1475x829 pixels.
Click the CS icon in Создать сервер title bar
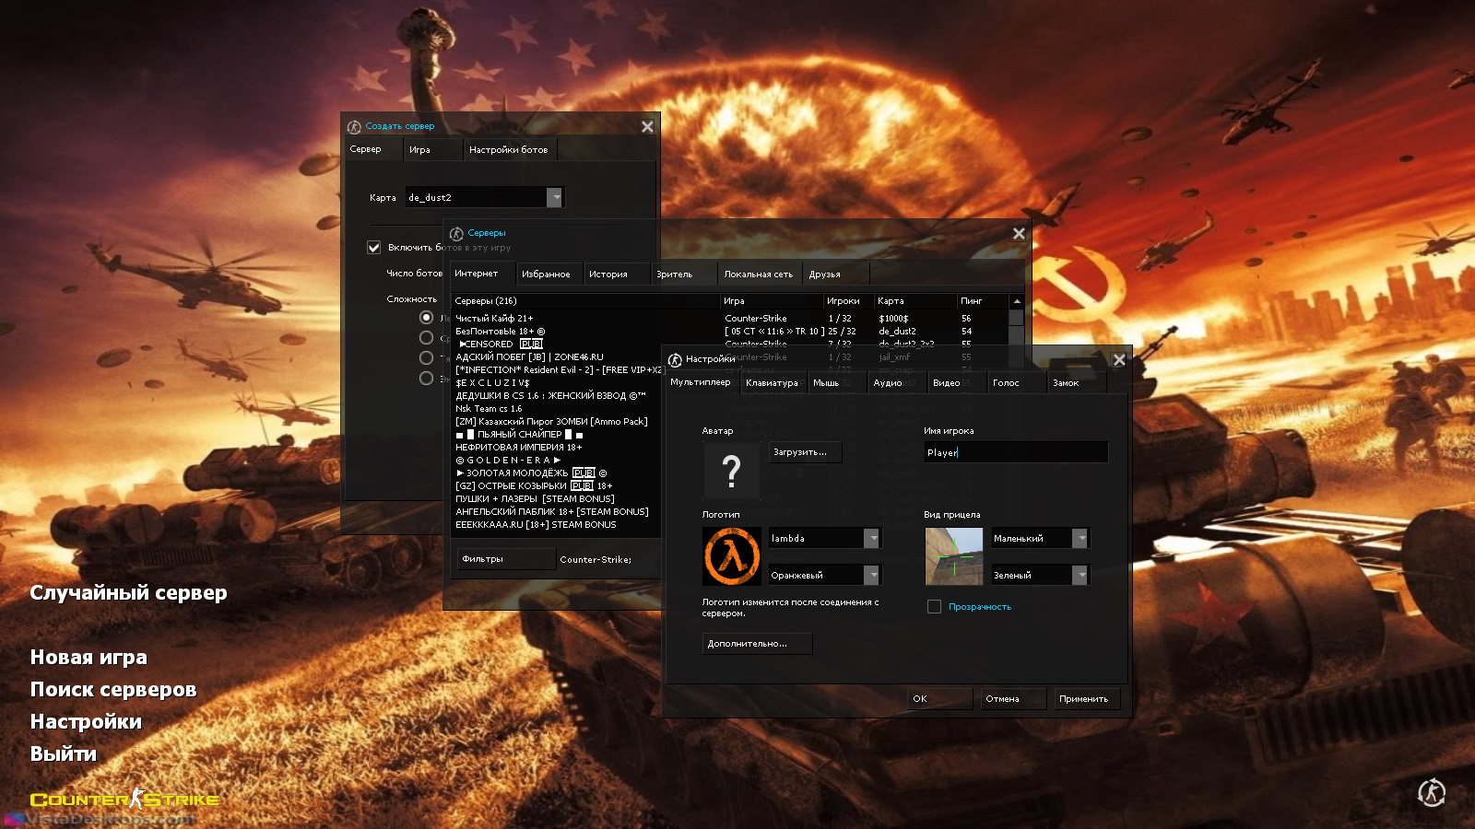353,126
